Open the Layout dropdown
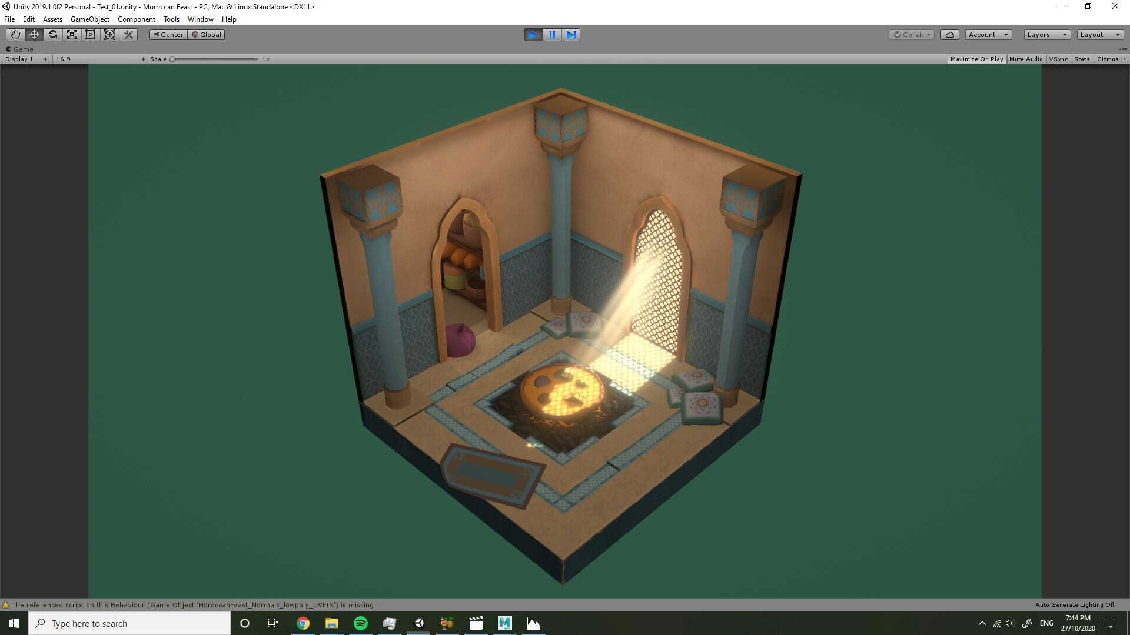This screenshot has height=635, width=1130. tap(1098, 34)
